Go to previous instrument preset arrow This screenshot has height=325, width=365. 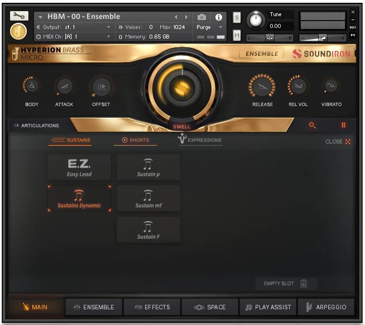pos(176,17)
